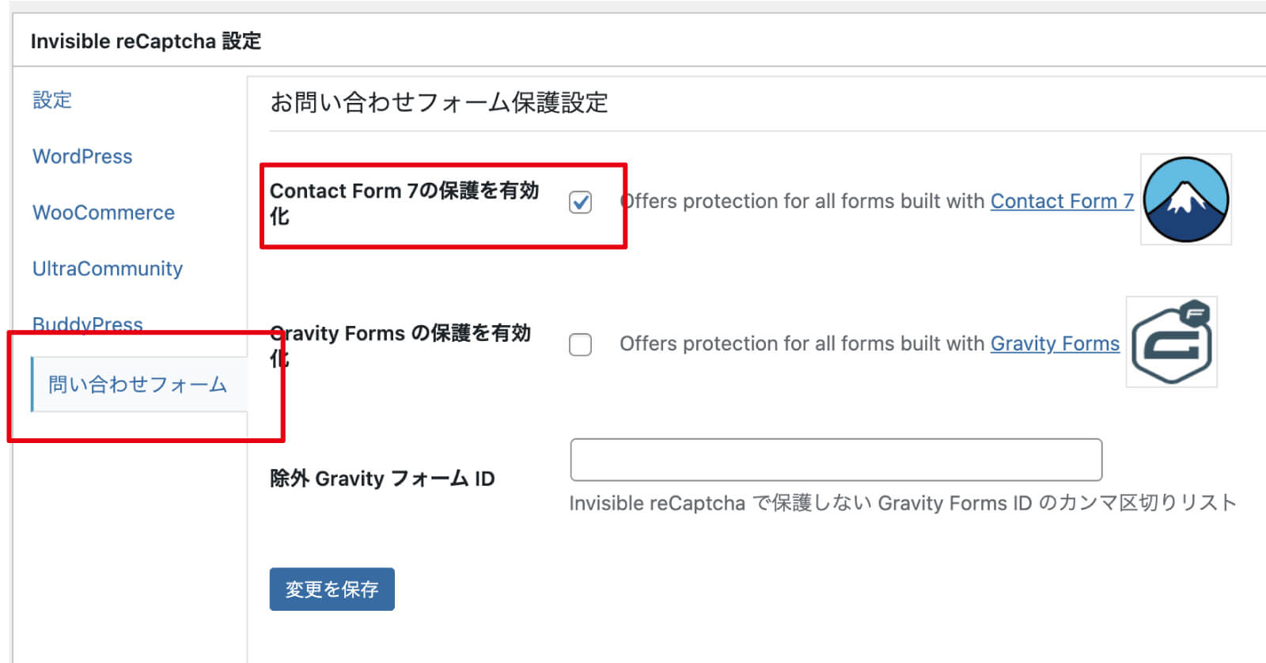Uncheck Contact Form 7 protection checkbox
Image resolution: width=1266 pixels, height=663 pixels.
pyautogui.click(x=580, y=203)
